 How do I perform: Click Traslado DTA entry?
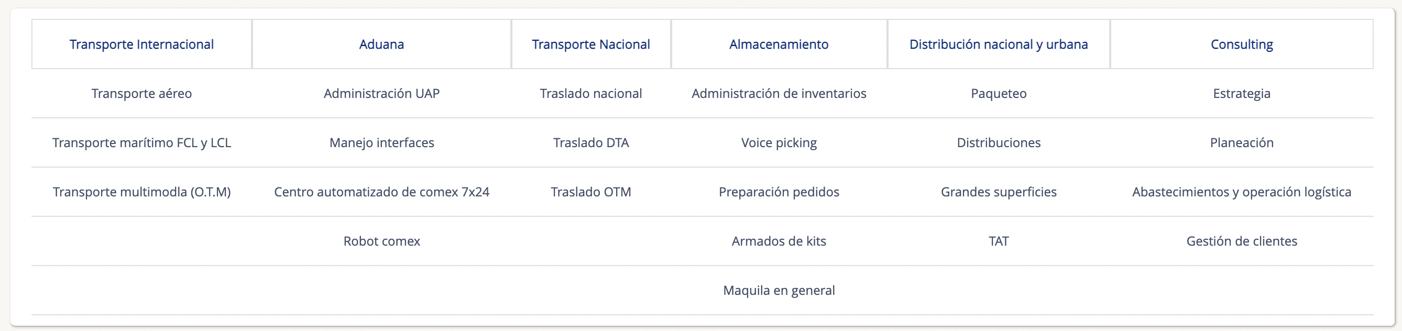[x=590, y=142]
